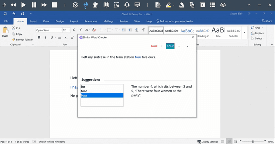
Task: Open the Mailings tab
Action: coord(108,21)
